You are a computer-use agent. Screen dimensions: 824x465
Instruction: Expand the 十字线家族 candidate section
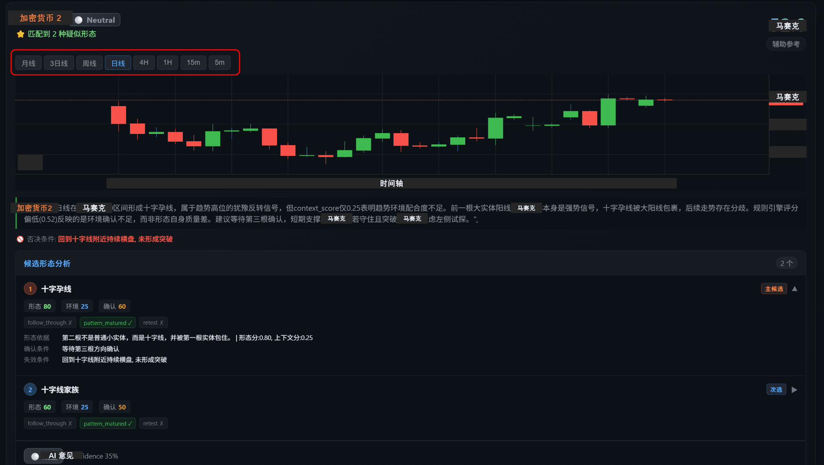pyautogui.click(x=794, y=390)
